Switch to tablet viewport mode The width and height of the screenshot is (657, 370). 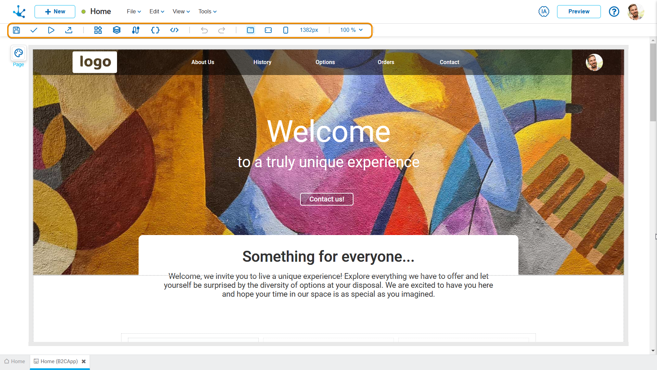268,30
